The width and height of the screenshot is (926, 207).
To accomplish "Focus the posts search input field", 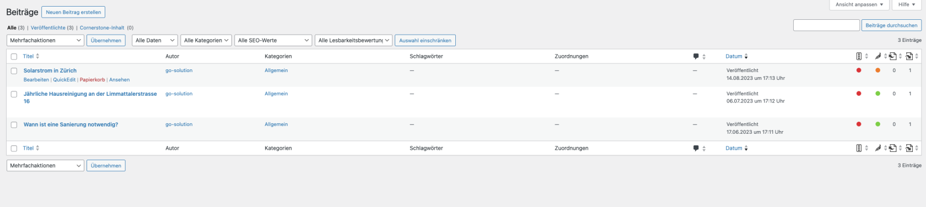I will click(826, 25).
